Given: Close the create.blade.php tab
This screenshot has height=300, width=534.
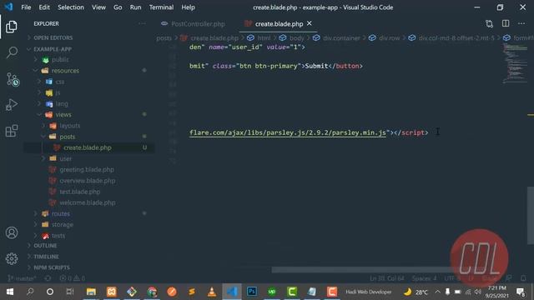Looking at the screenshot, I should (x=310, y=23).
